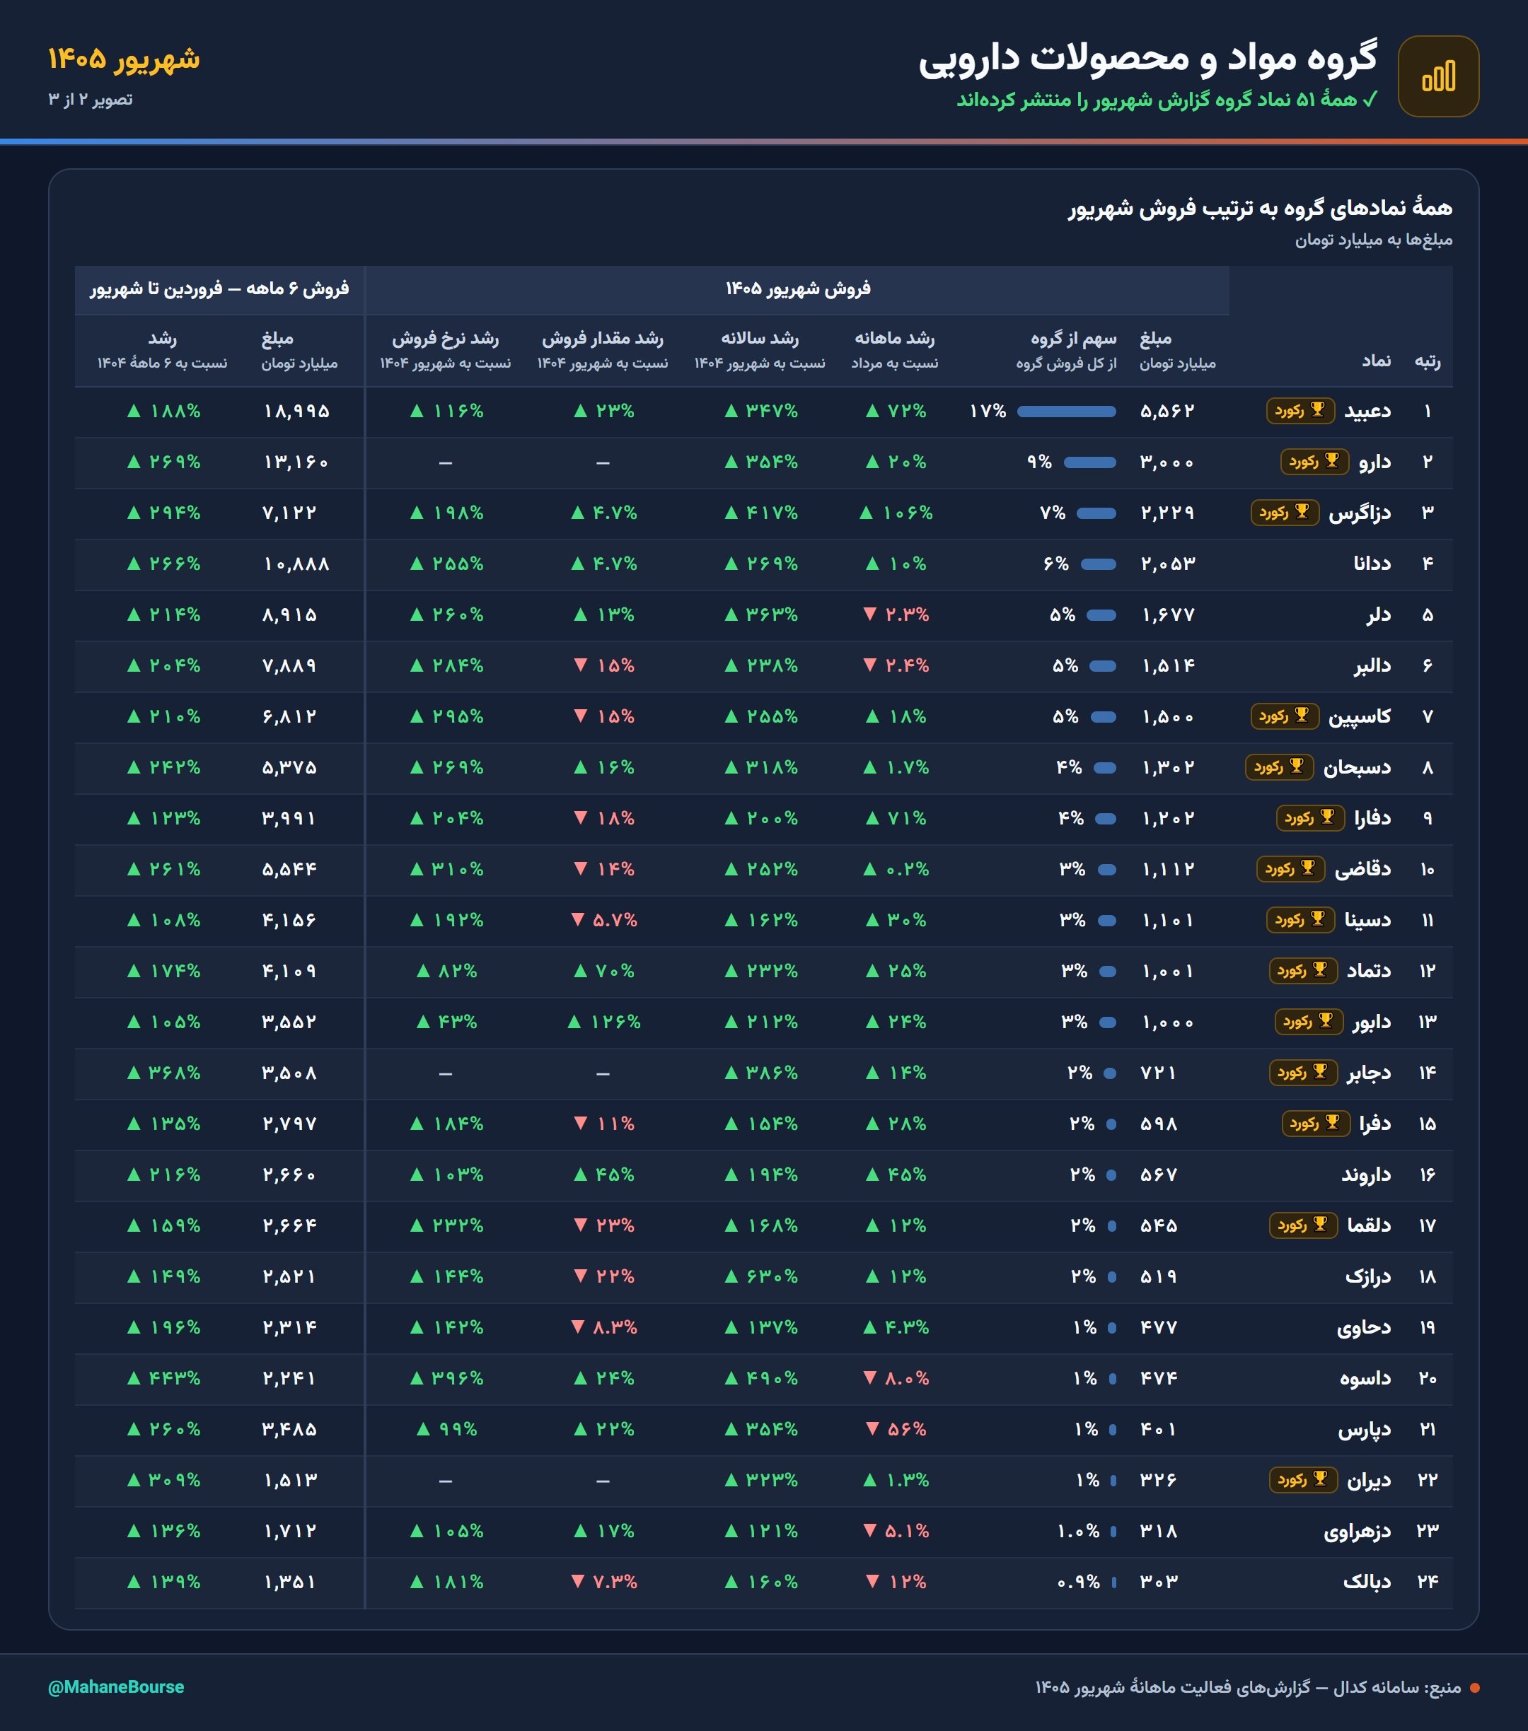Click the record badge next to دلقما
Screen dimensions: 1528x1731
click(1304, 1225)
